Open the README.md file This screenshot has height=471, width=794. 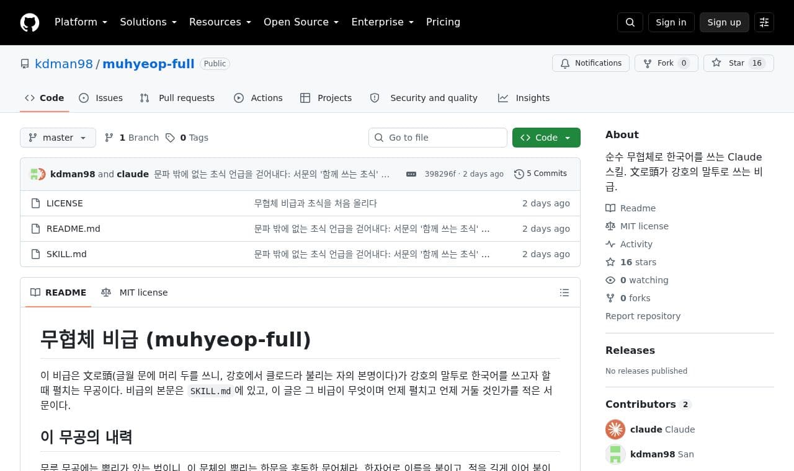pos(73,229)
